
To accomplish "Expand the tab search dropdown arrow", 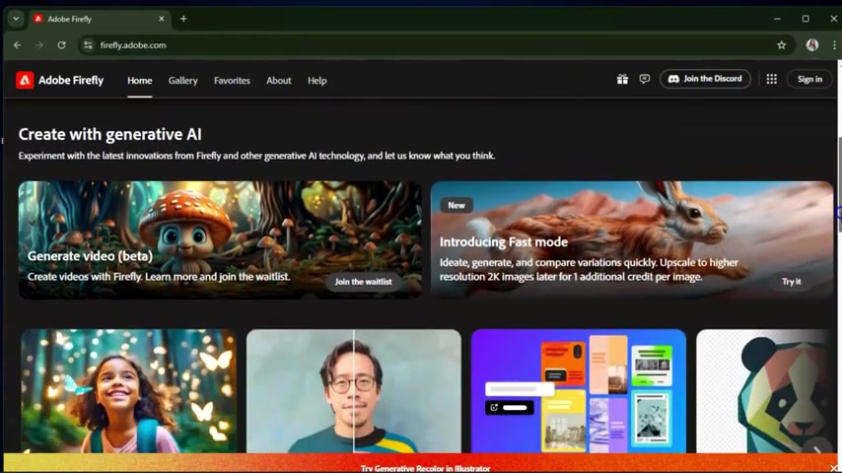I will pos(16,19).
